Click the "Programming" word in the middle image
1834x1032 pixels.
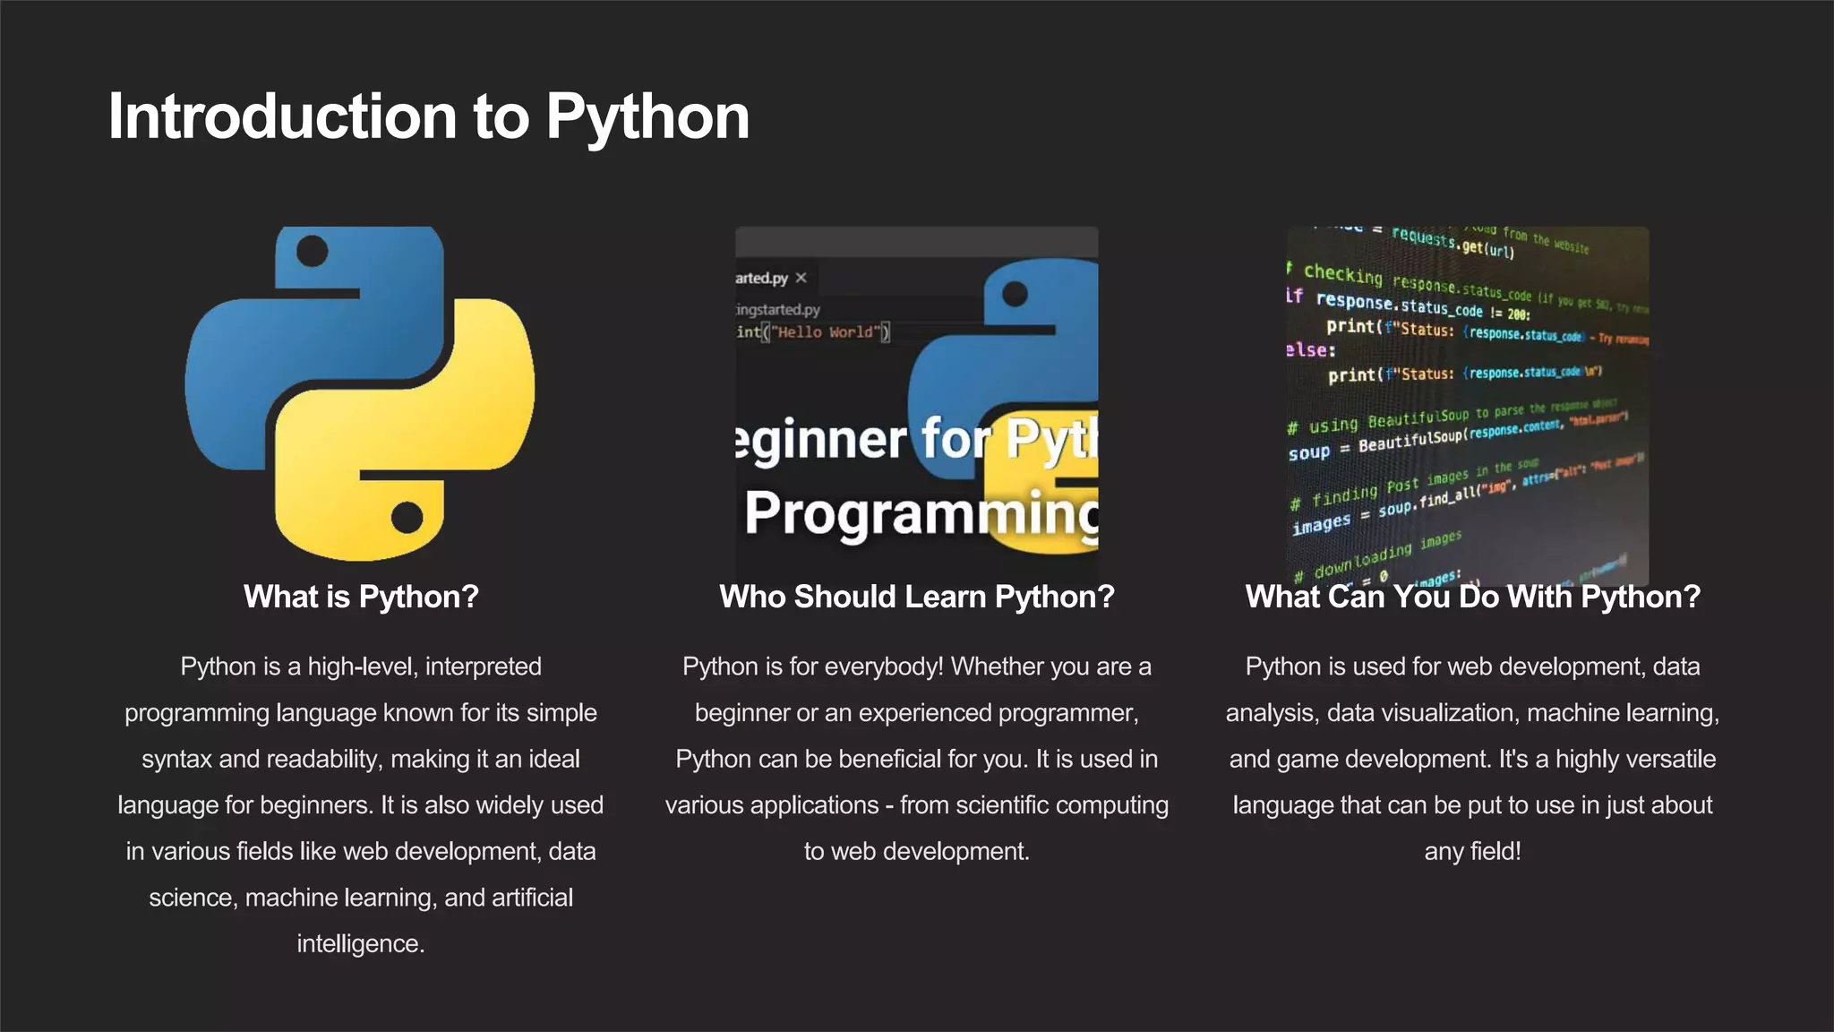click(x=921, y=513)
